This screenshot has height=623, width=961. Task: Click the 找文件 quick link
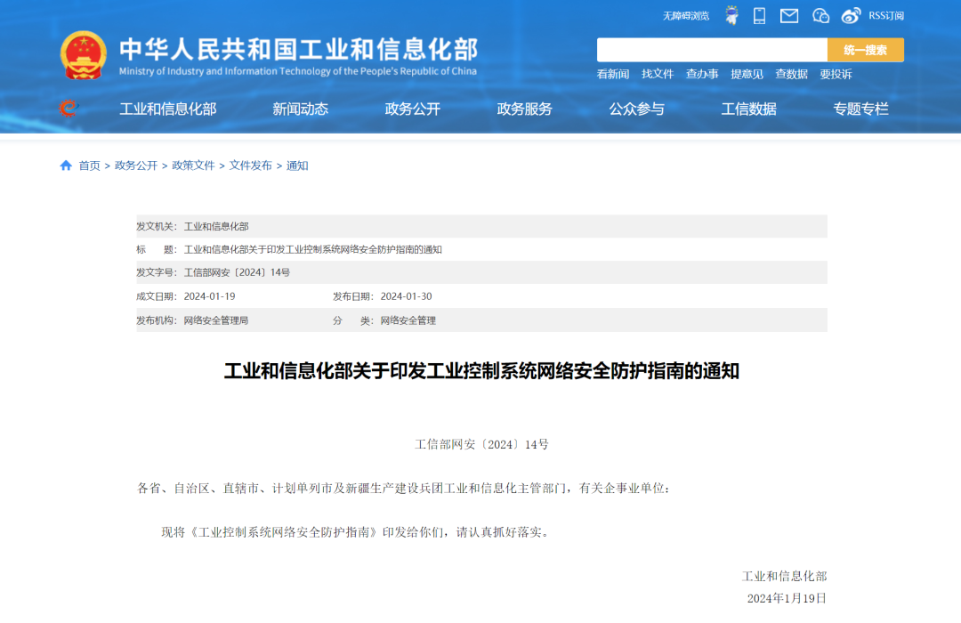[x=658, y=74]
